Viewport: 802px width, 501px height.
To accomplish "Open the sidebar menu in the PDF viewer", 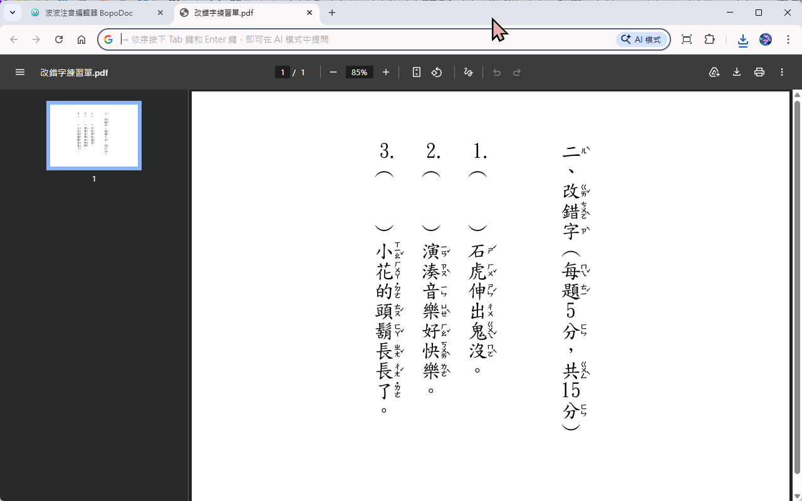I will (20, 72).
